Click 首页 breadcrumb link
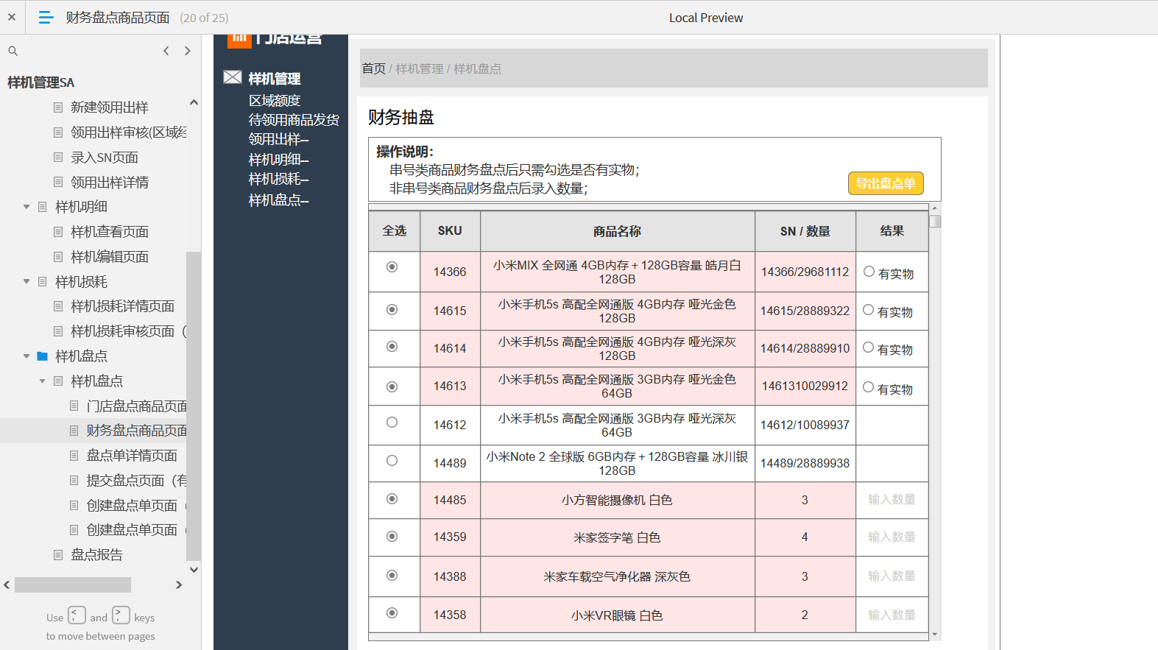The width and height of the screenshot is (1158, 650). click(374, 68)
